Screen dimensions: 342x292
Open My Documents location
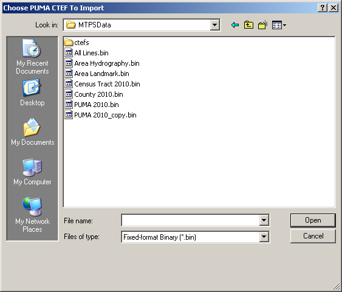click(x=32, y=132)
